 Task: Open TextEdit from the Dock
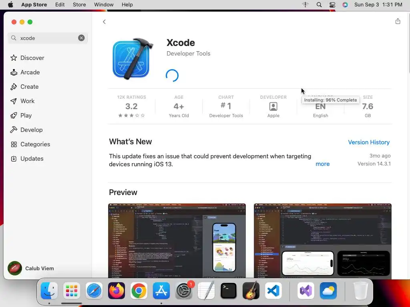coord(206,291)
